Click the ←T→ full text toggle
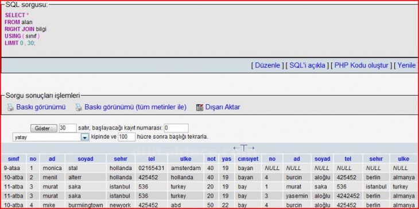The width and height of the screenshot is (419, 209). 244,148
